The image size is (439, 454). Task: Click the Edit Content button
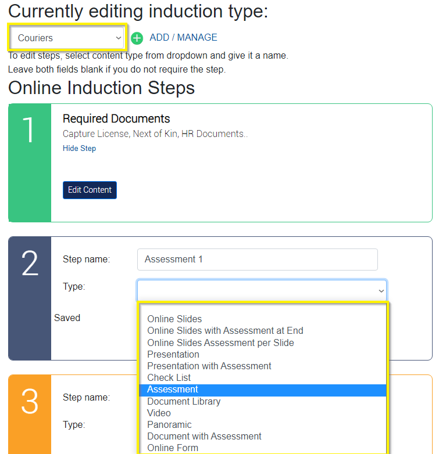click(90, 190)
